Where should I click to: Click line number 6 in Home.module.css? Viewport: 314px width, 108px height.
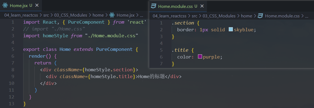coord(161,57)
